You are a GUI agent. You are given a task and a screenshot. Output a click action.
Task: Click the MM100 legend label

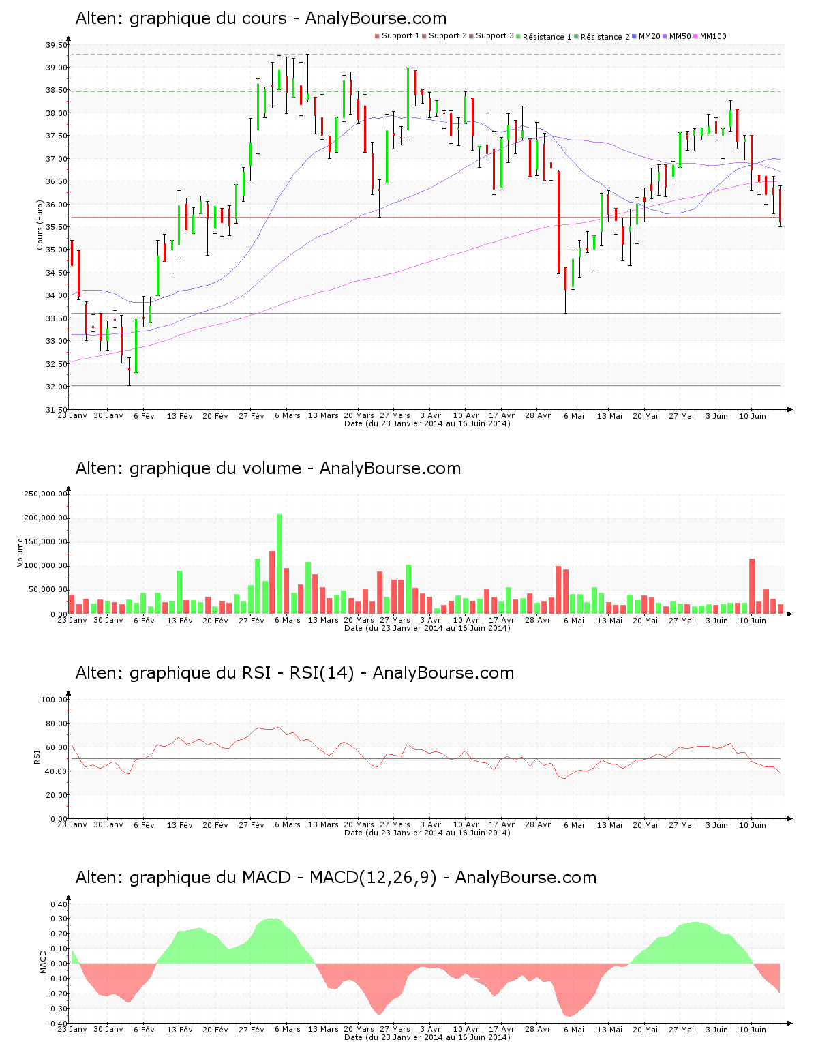[x=713, y=36]
